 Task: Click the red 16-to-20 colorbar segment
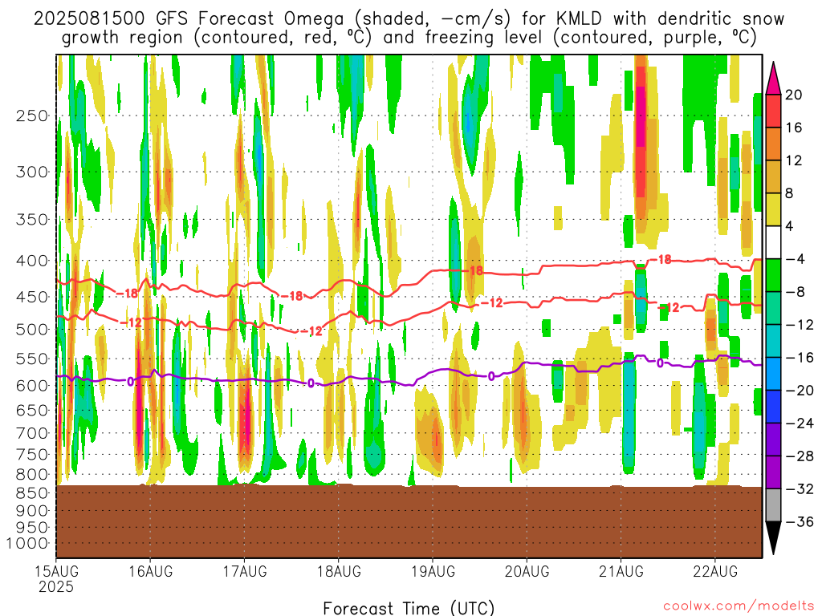click(773, 111)
